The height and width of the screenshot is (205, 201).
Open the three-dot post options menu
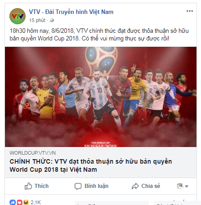click(190, 11)
